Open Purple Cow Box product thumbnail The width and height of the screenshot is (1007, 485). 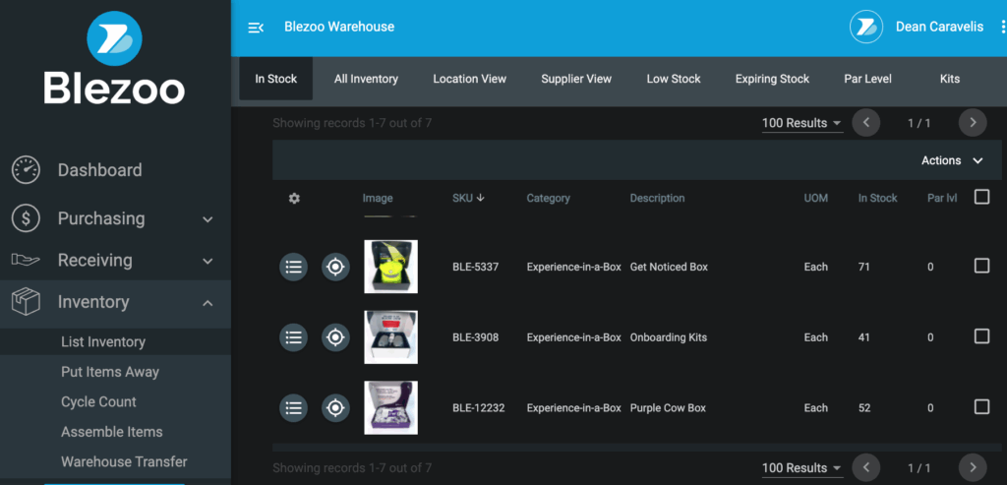[390, 408]
